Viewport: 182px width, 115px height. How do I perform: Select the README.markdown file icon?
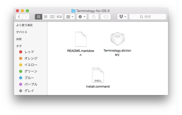(81, 39)
